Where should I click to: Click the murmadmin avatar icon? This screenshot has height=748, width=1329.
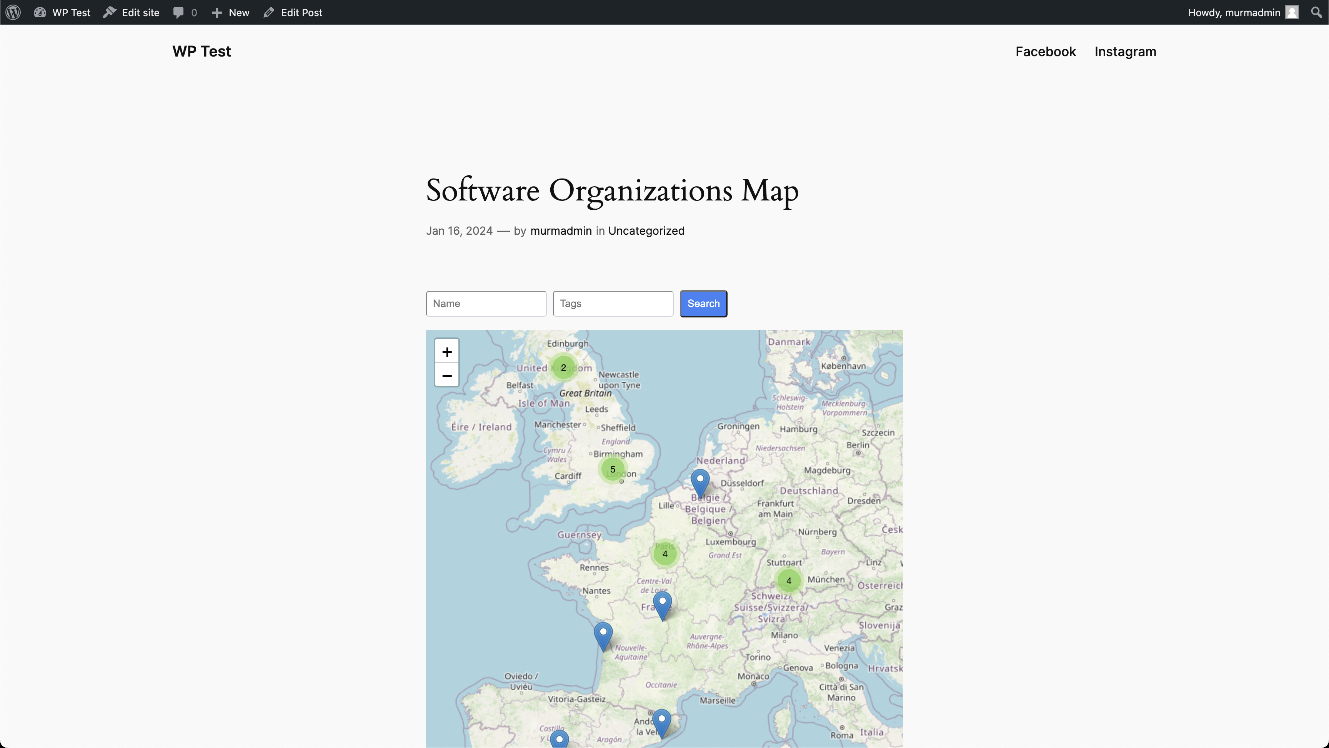point(1292,12)
